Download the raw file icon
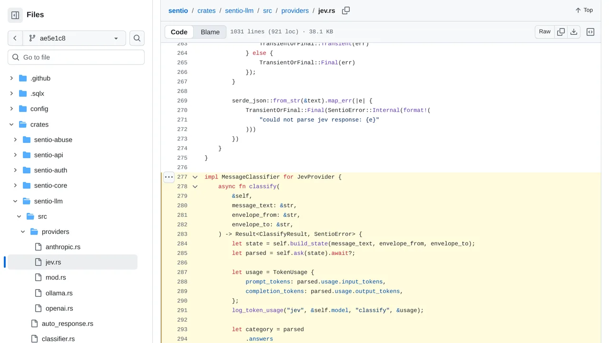 point(574,31)
